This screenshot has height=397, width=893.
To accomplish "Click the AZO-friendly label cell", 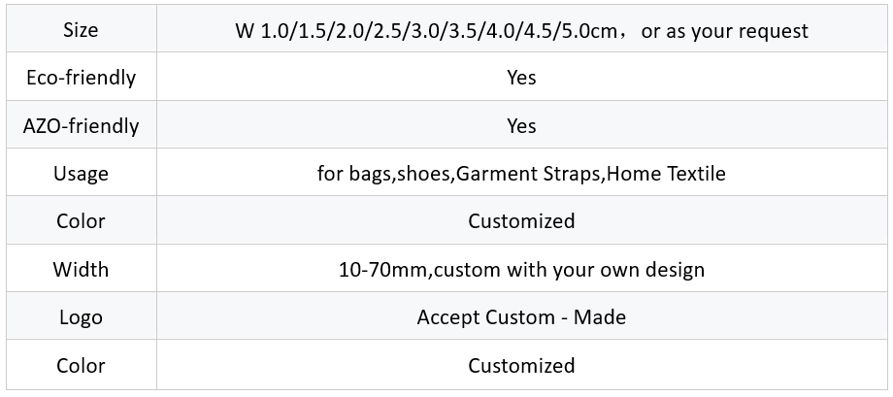I will [x=82, y=125].
